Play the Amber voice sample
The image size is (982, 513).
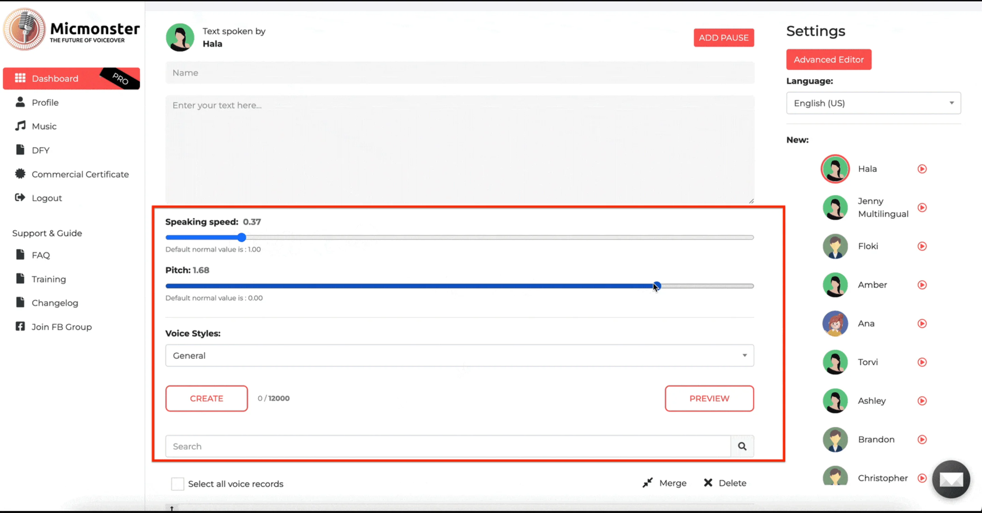922,285
